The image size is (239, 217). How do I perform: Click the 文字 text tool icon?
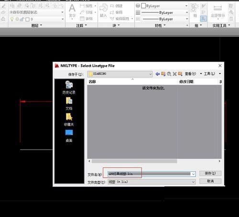tap(72, 11)
